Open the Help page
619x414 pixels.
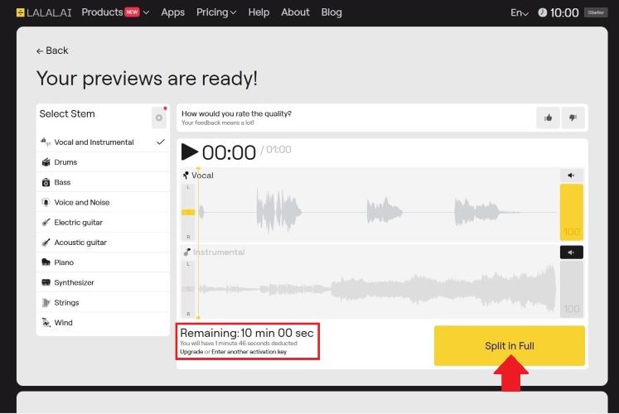click(x=259, y=12)
